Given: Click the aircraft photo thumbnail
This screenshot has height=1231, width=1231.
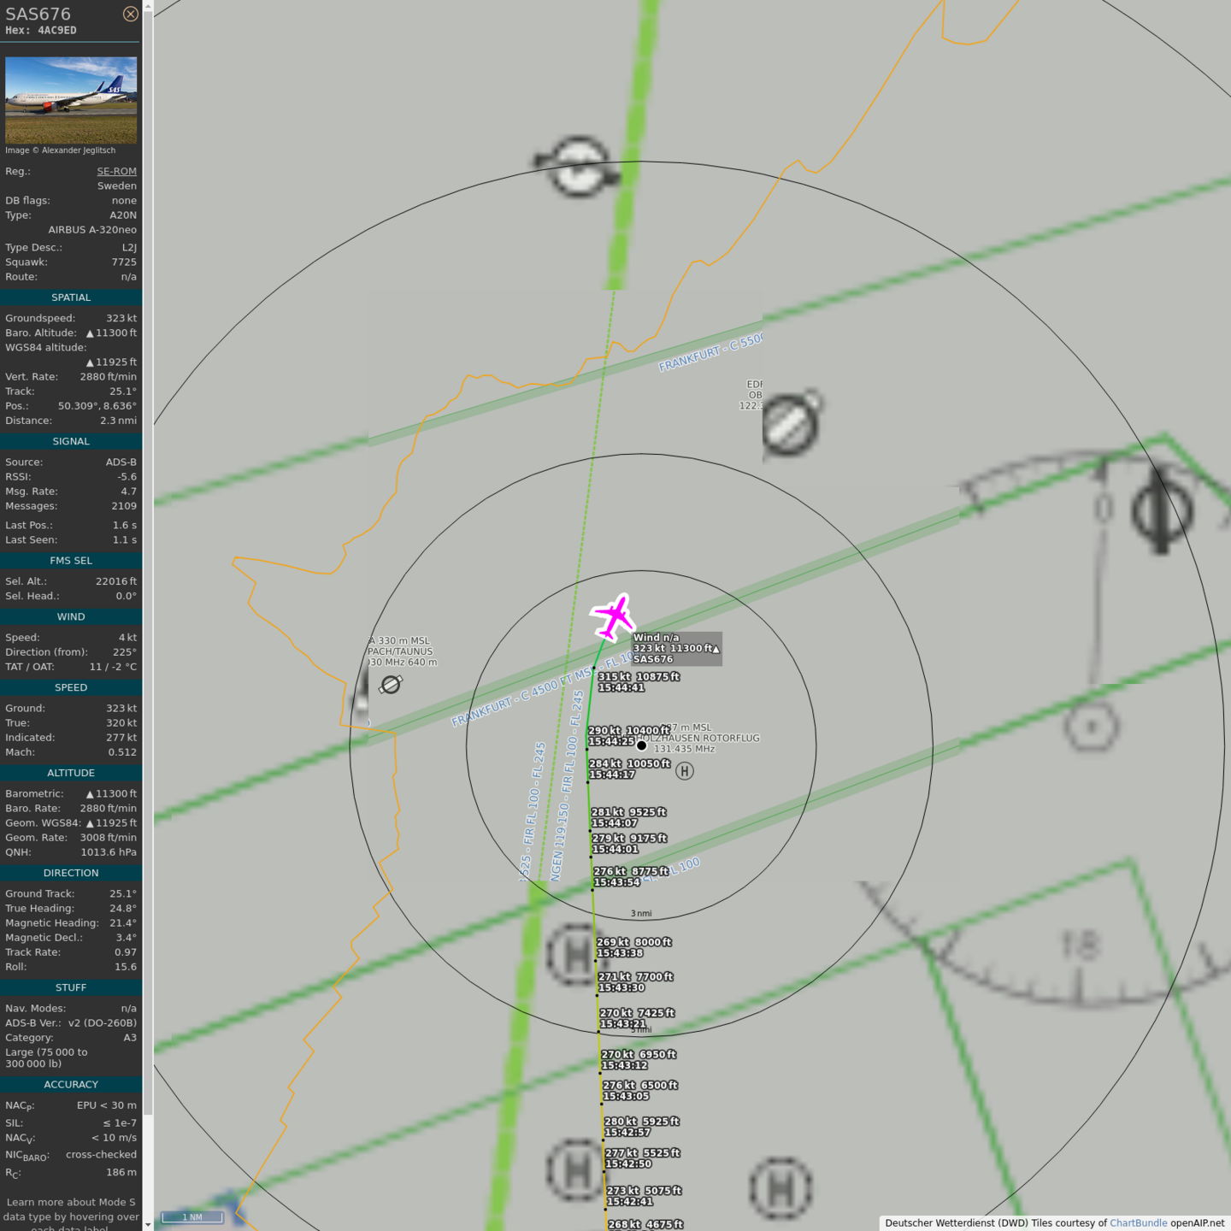Looking at the screenshot, I should point(71,100).
